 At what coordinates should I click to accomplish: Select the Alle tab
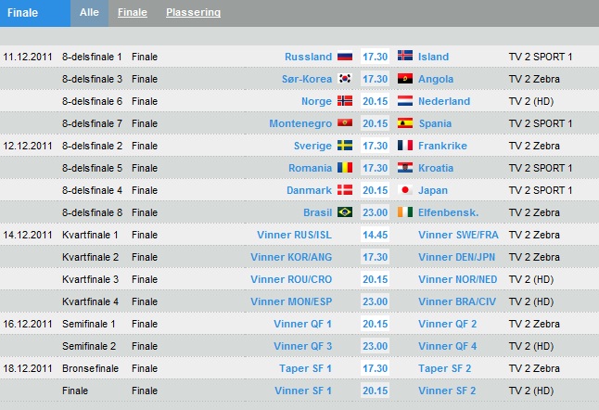(x=89, y=13)
